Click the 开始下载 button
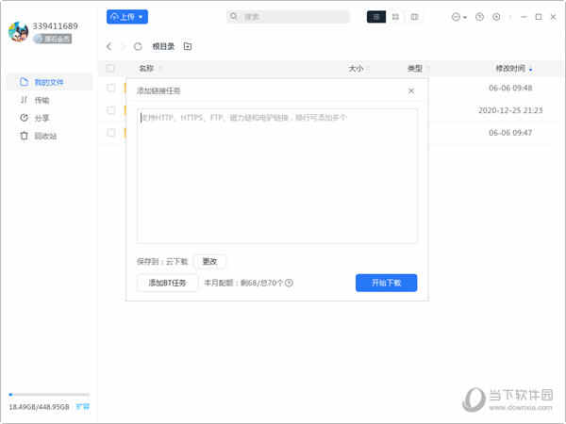This screenshot has height=424, width=566. [386, 283]
